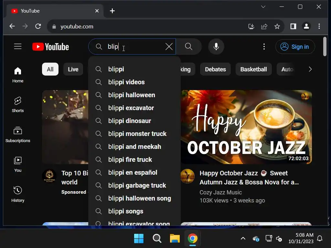Open Subscriptions in the sidebar
This screenshot has height=248, width=331.
coord(18,135)
